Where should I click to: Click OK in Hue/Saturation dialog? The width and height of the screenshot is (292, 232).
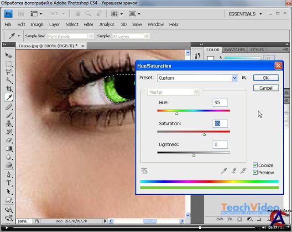tap(266, 78)
